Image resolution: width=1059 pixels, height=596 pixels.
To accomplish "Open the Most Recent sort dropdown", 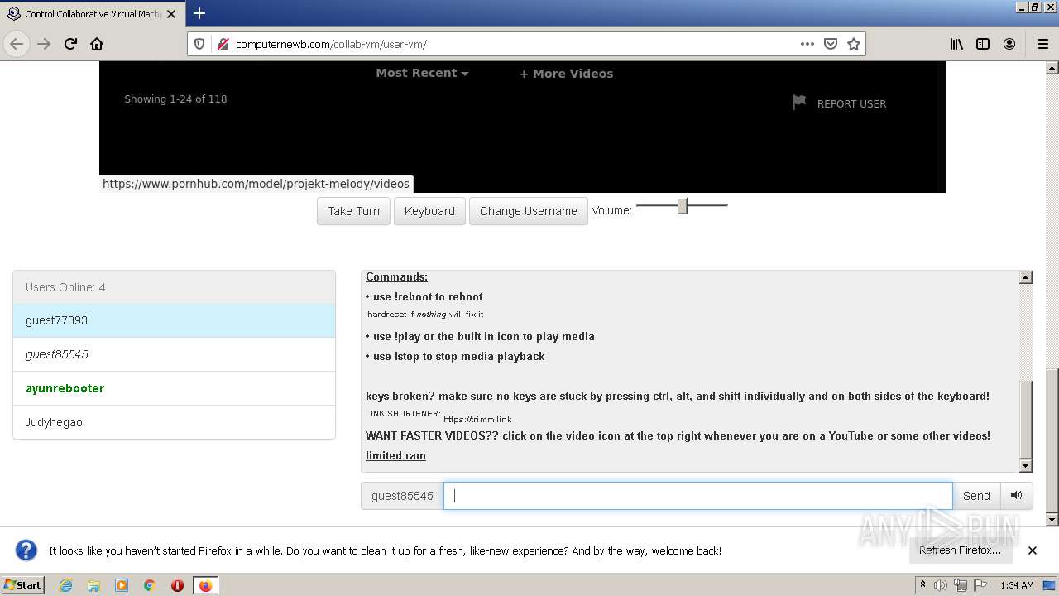I will (x=422, y=73).
